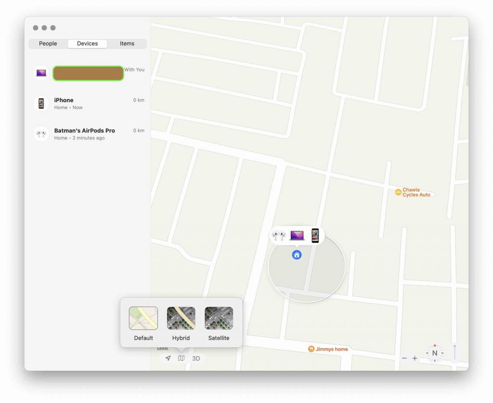Open the Legal link on the map
The height and width of the screenshot is (403, 493).
pyautogui.click(x=163, y=348)
